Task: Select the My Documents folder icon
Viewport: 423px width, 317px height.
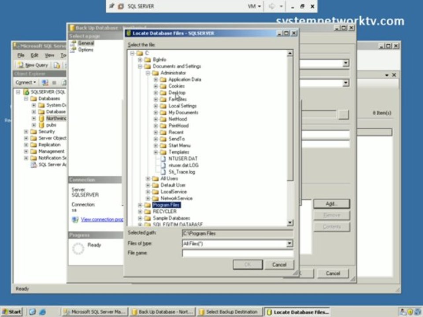Action: tap(163, 112)
